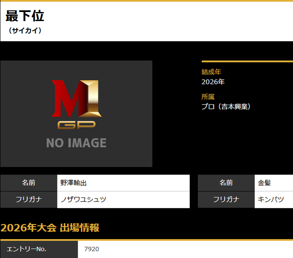Select the プロ（吉本興業） affiliation text

226,107
